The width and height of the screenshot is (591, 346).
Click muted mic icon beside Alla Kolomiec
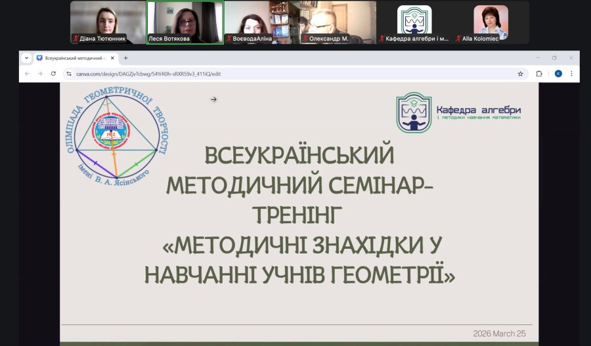(x=458, y=39)
